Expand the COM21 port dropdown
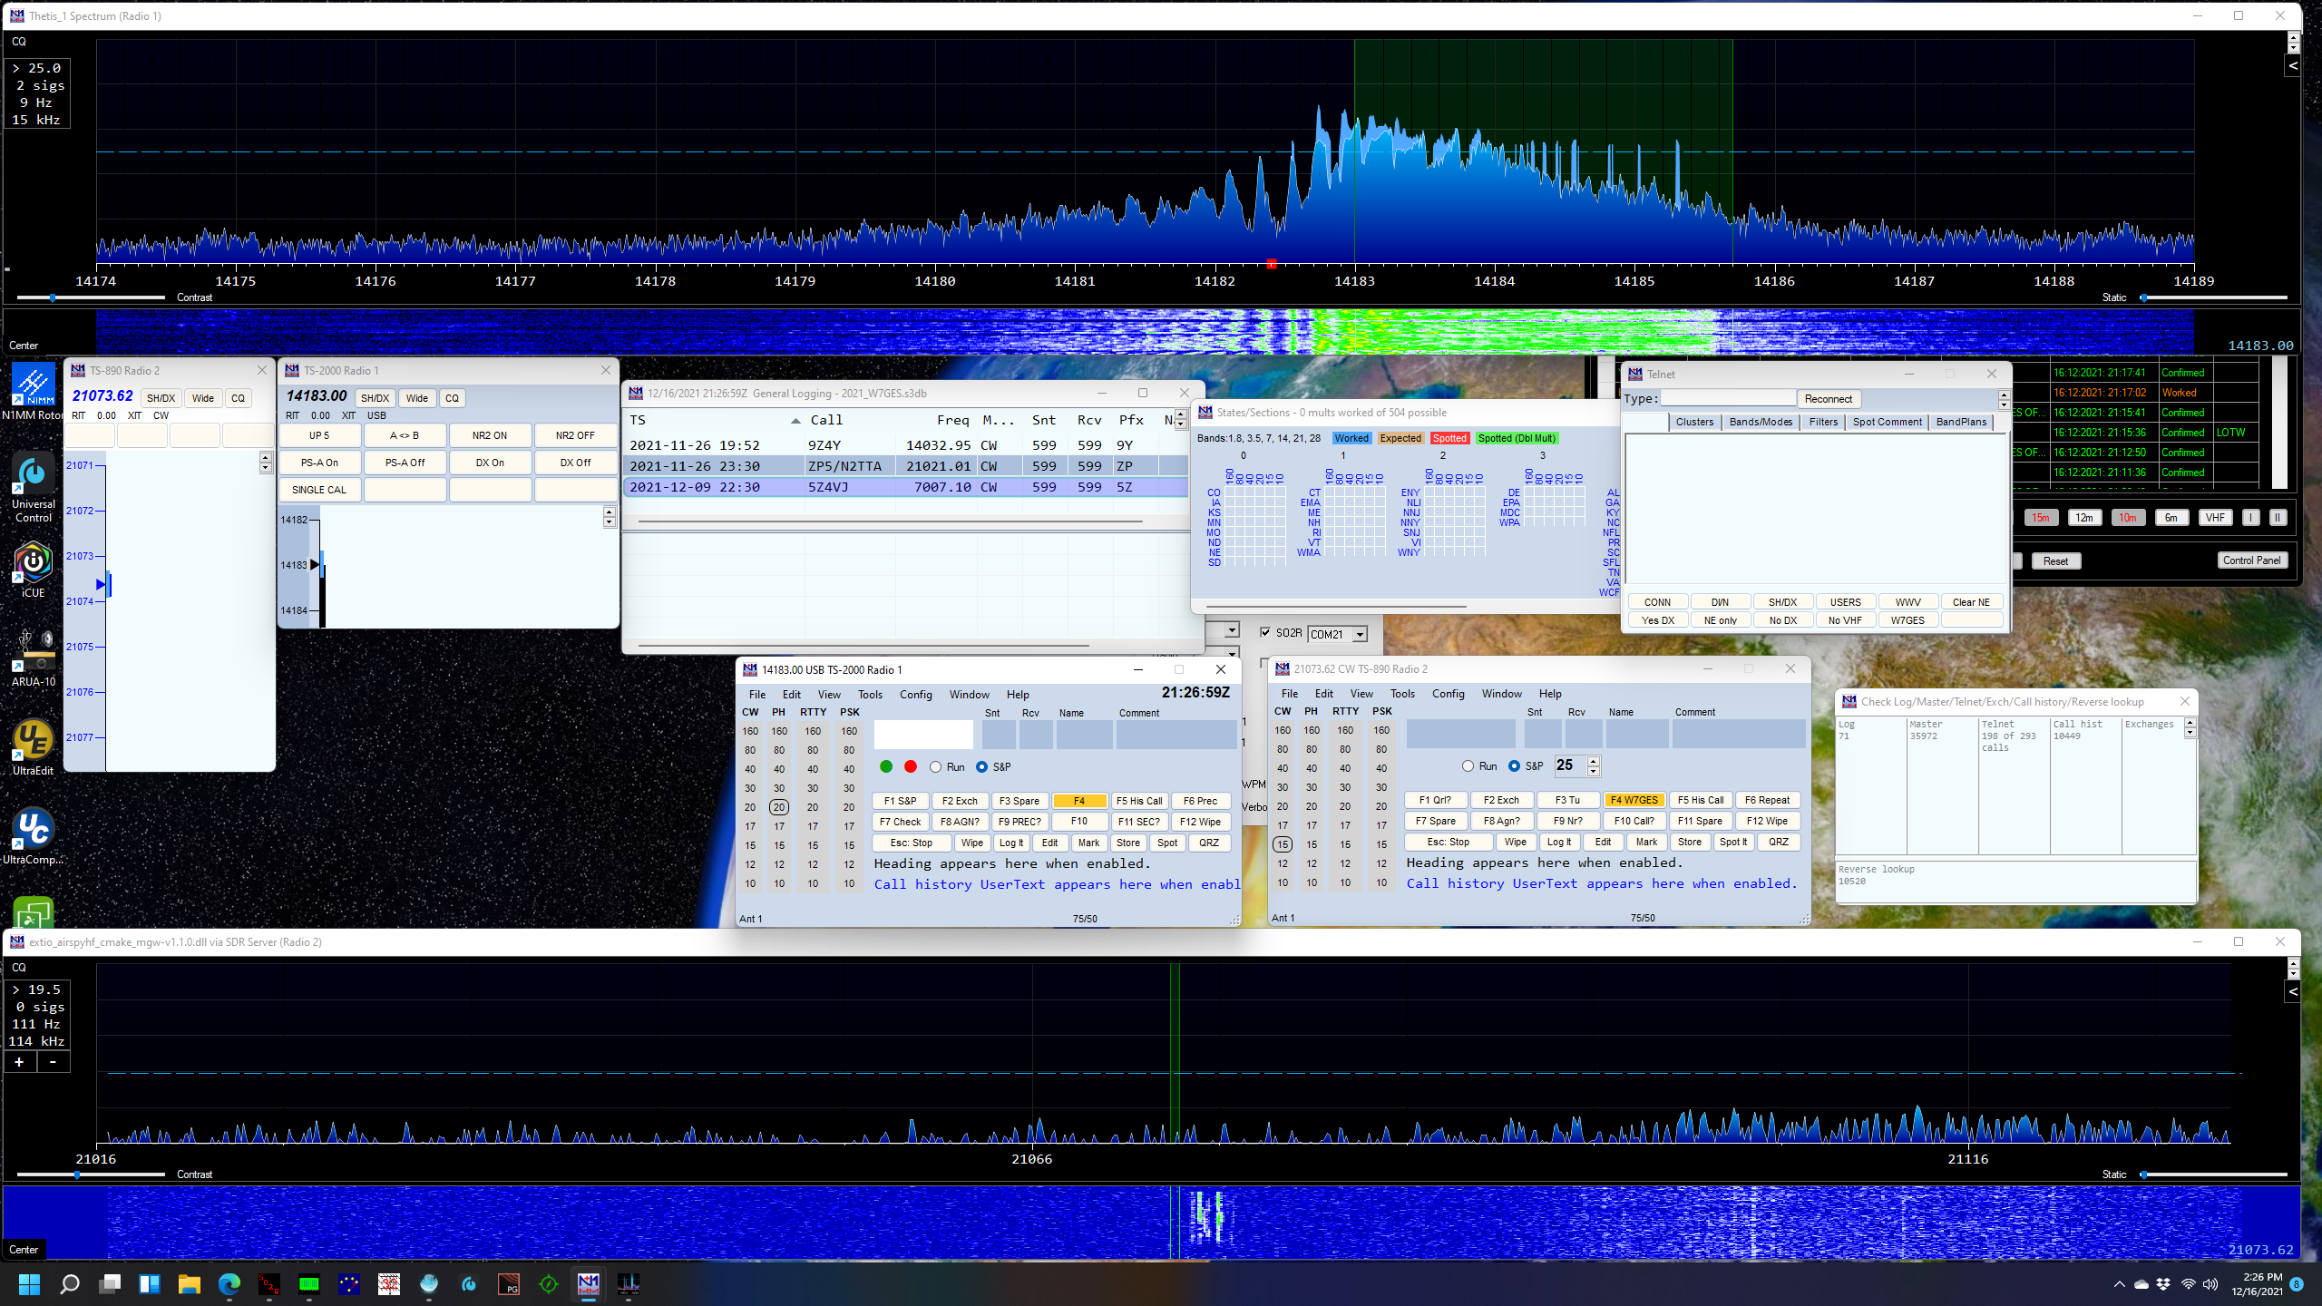This screenshot has height=1306, width=2322. (1361, 635)
